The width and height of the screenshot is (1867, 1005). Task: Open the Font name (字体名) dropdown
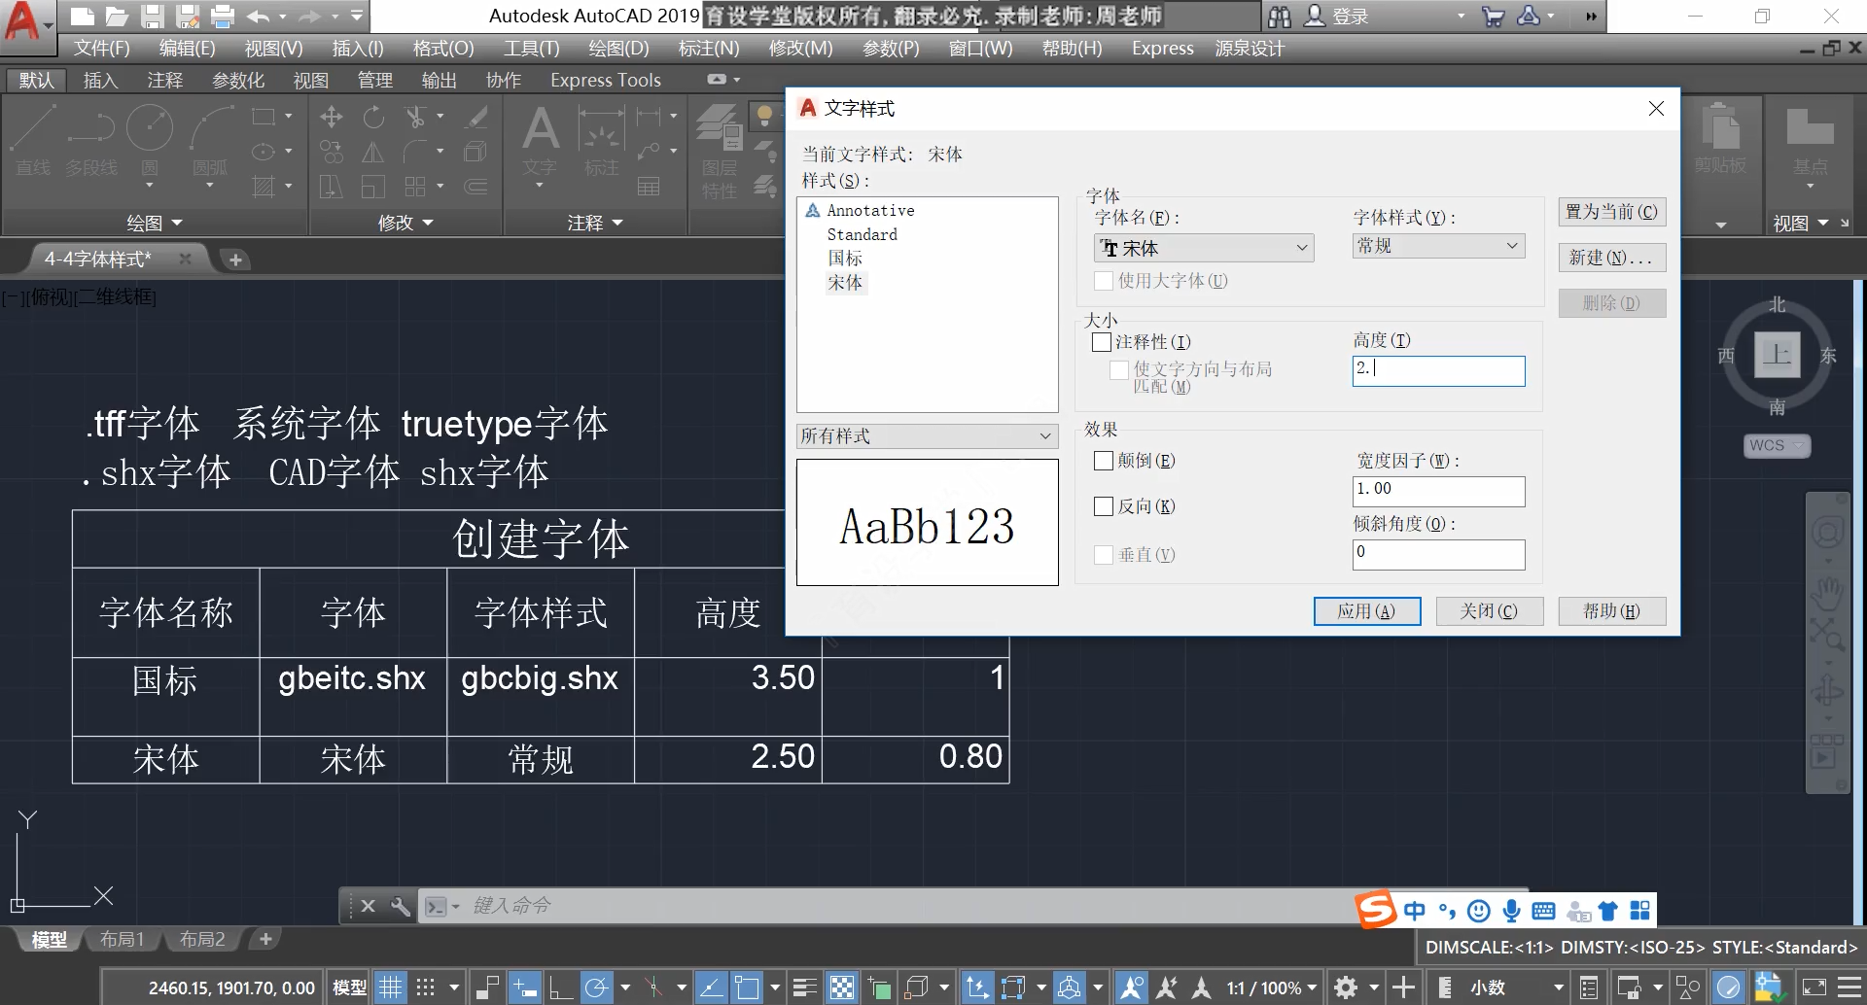click(1204, 248)
